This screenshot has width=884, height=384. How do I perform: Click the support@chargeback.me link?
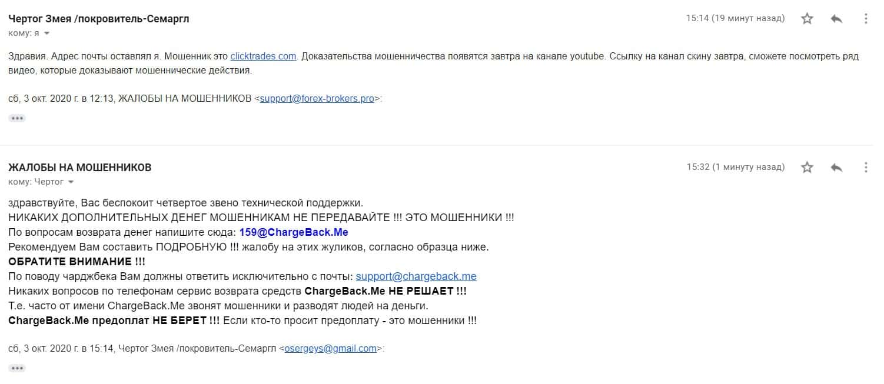416,276
